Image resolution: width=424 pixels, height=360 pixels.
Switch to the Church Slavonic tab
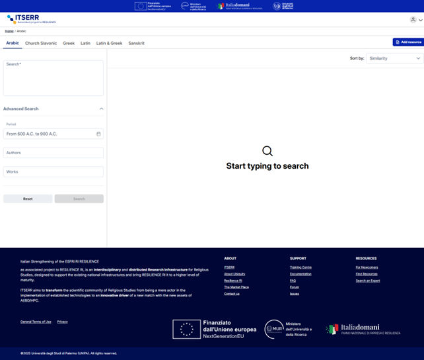coord(41,43)
